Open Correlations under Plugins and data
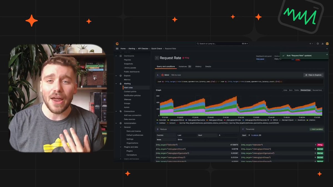The height and width of the screenshot is (187, 333). [x=132, y=155]
